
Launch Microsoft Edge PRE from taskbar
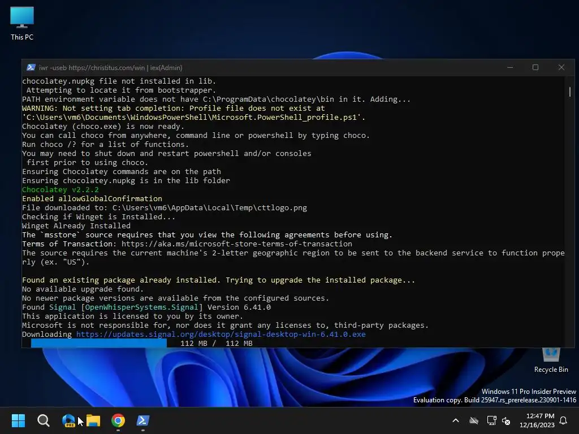[x=68, y=420]
